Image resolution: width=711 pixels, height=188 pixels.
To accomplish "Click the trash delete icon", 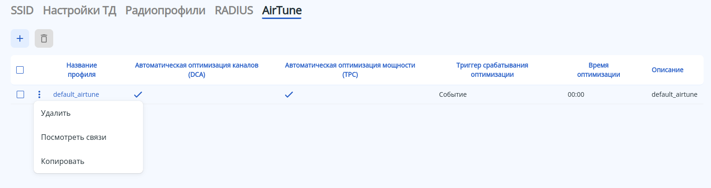I will 44,38.
